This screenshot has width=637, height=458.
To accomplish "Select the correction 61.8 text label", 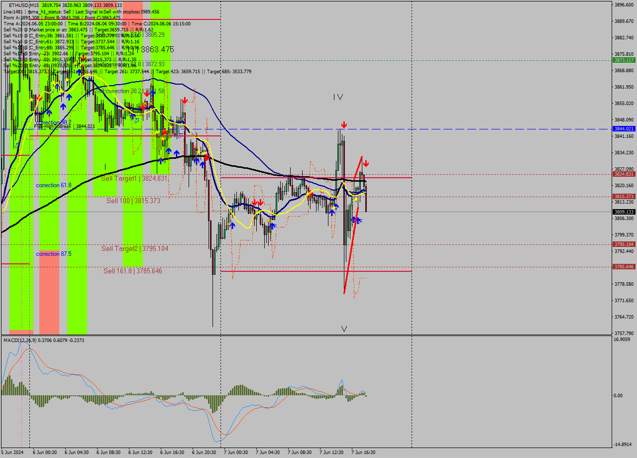I will click(x=54, y=185).
